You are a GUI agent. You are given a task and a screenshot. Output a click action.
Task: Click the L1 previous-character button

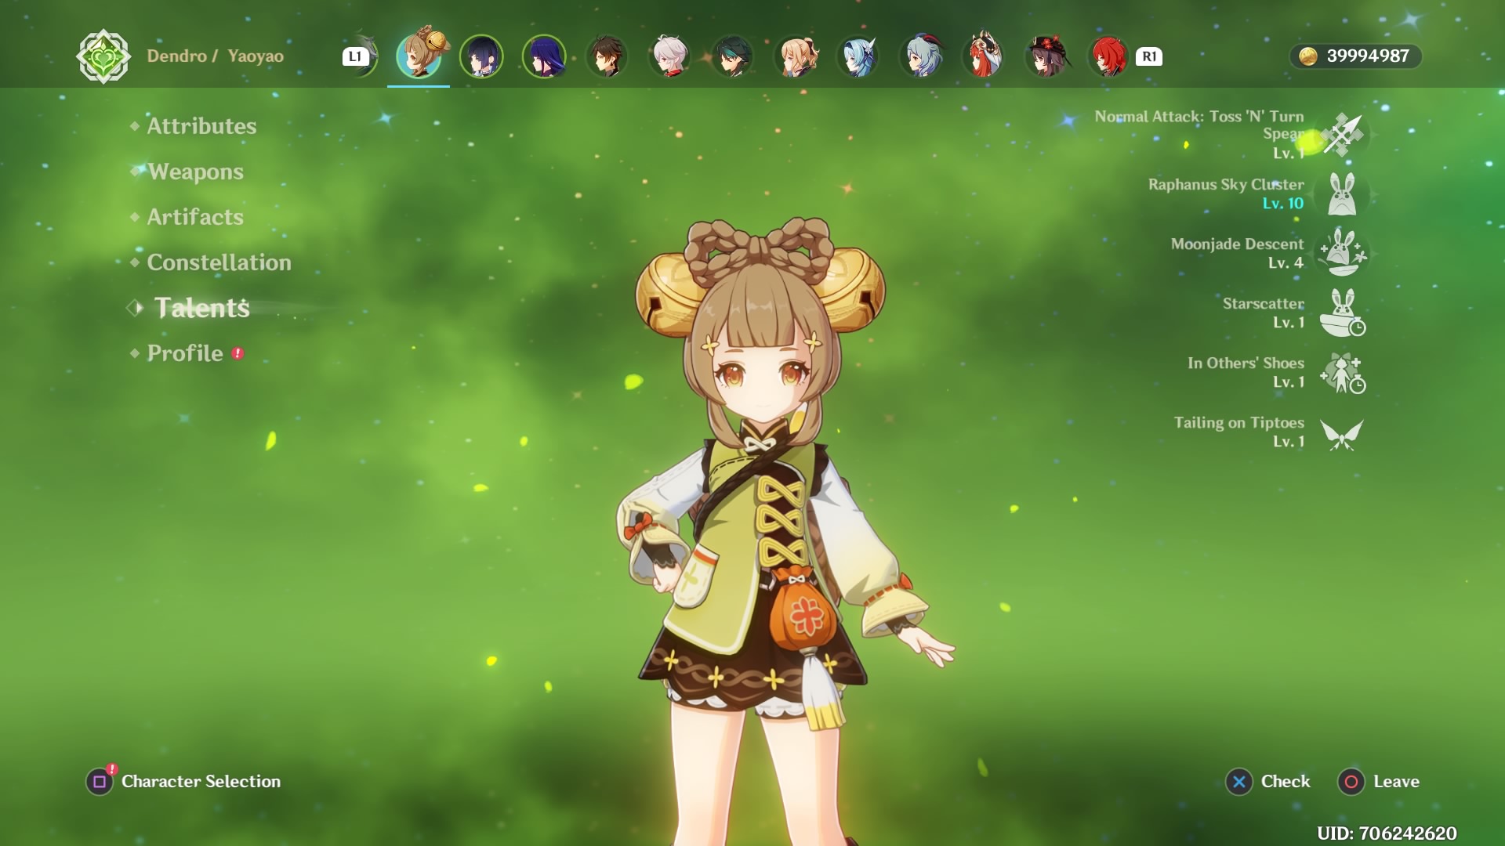355,56
